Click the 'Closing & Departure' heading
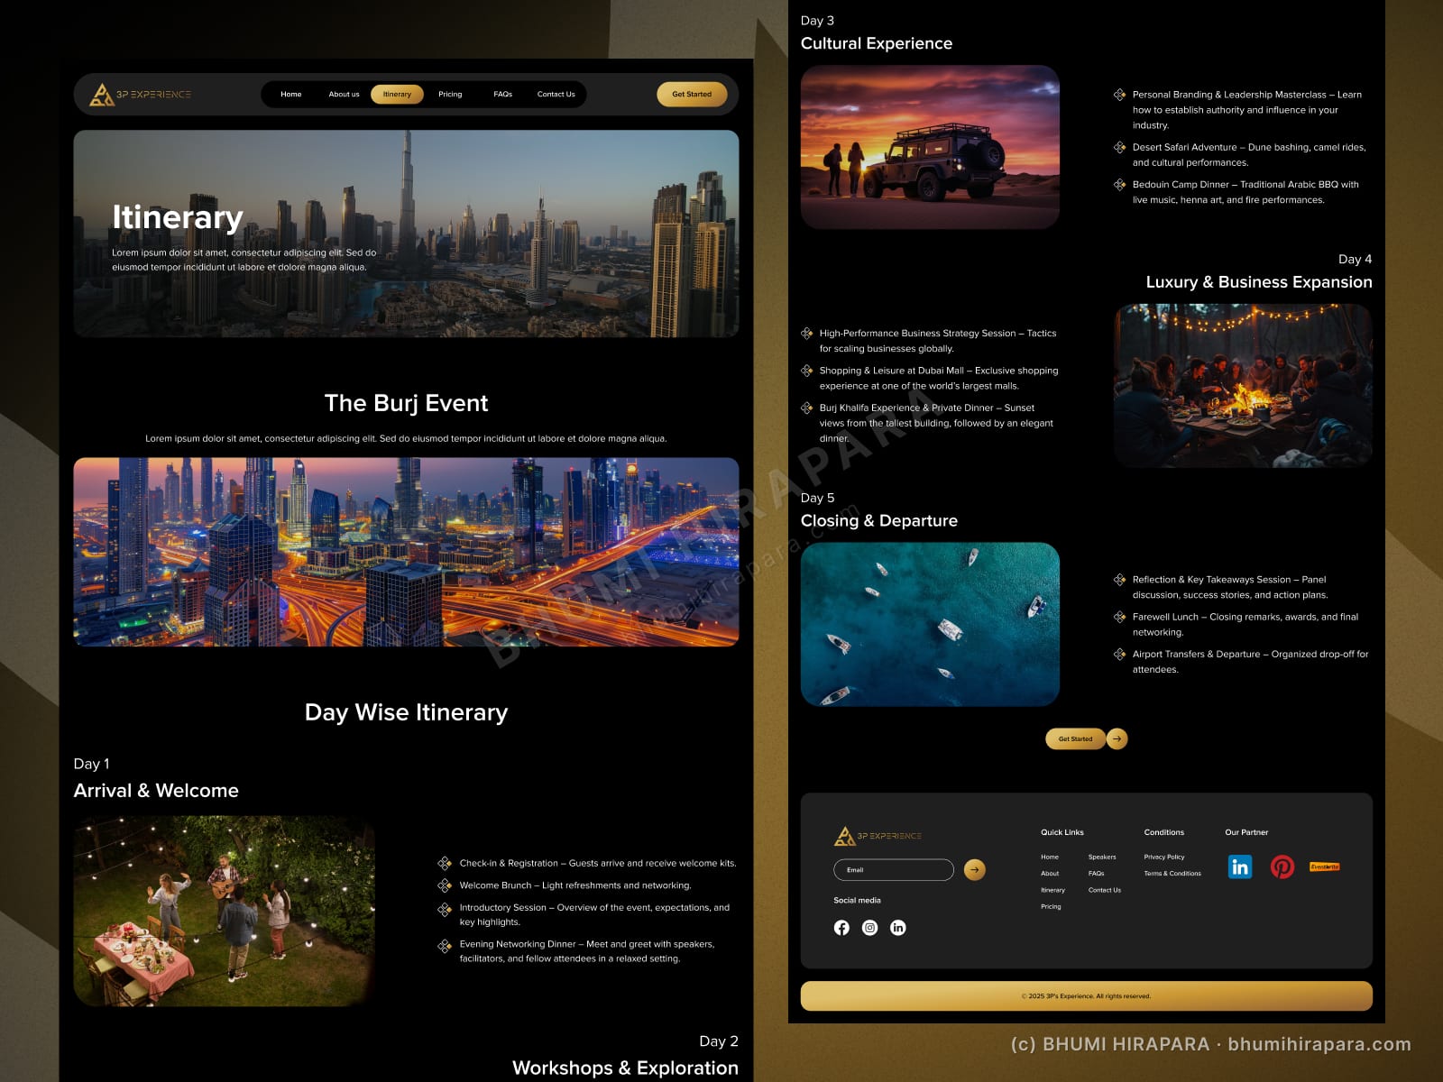1443x1082 pixels. [879, 520]
